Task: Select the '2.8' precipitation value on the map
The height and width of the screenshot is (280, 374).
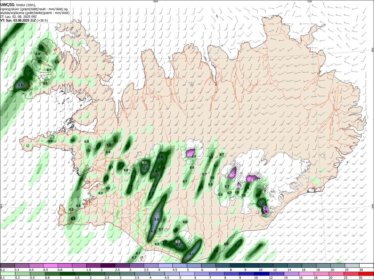Action: click(155, 171)
